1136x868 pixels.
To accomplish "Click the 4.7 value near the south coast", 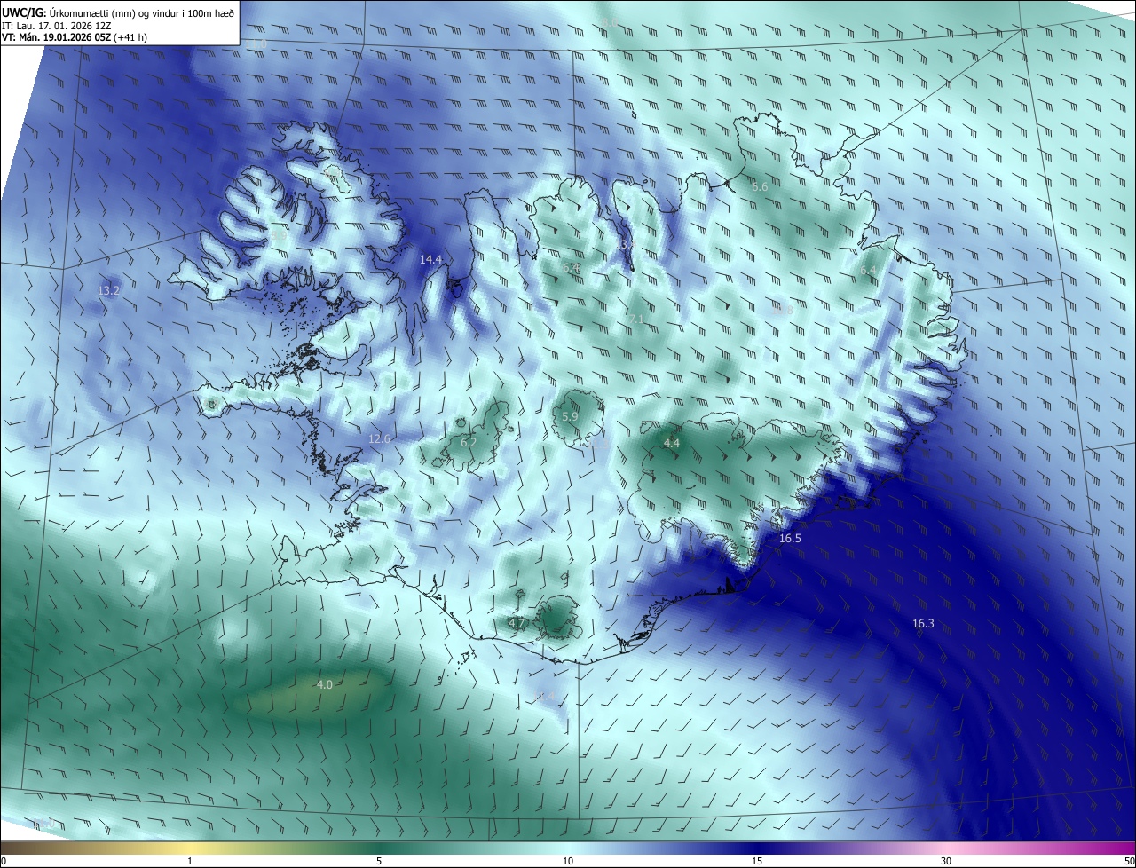I will [x=517, y=624].
